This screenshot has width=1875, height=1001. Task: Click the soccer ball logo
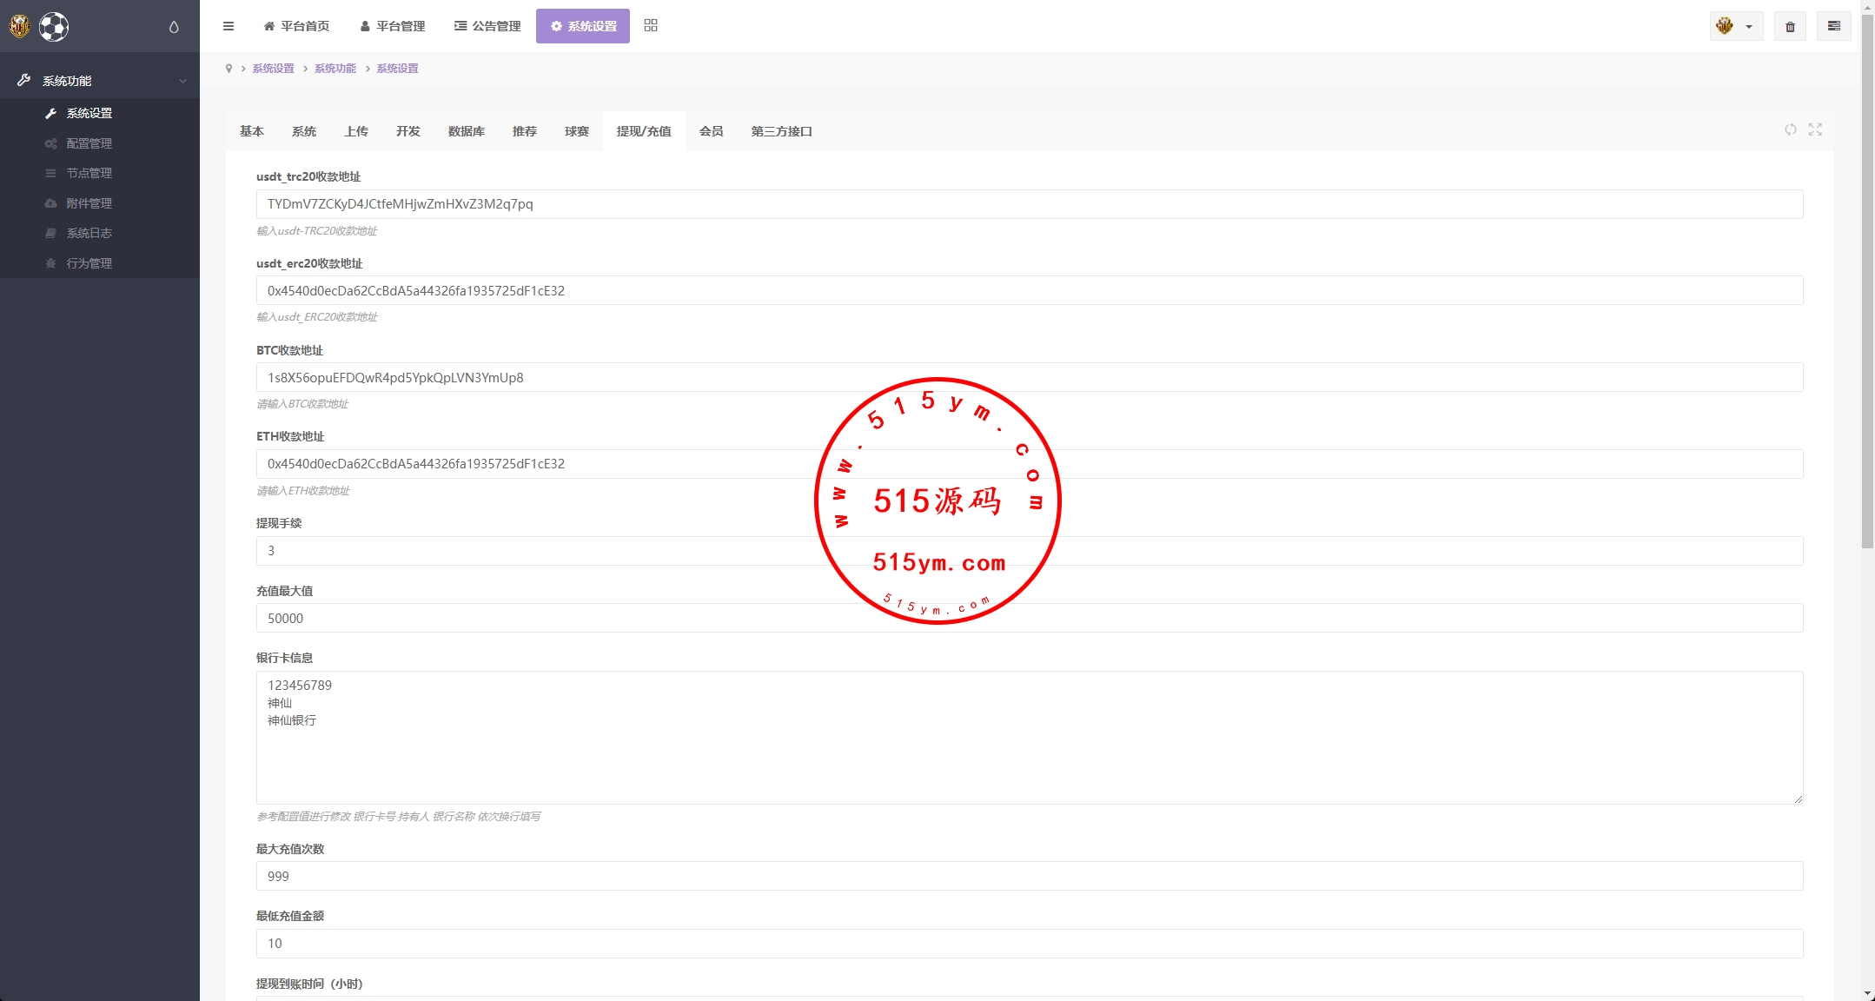tap(54, 27)
